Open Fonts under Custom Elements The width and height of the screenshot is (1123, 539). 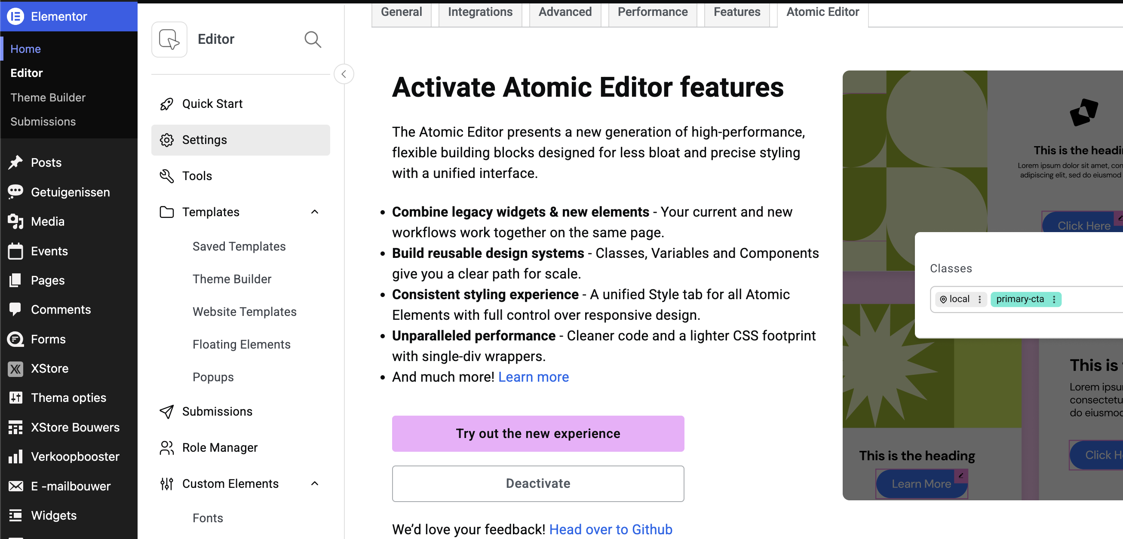208,518
